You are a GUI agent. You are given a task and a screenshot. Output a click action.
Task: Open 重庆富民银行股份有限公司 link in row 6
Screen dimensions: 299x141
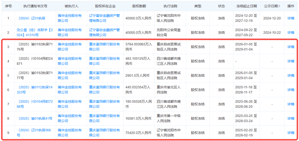coord(104,90)
